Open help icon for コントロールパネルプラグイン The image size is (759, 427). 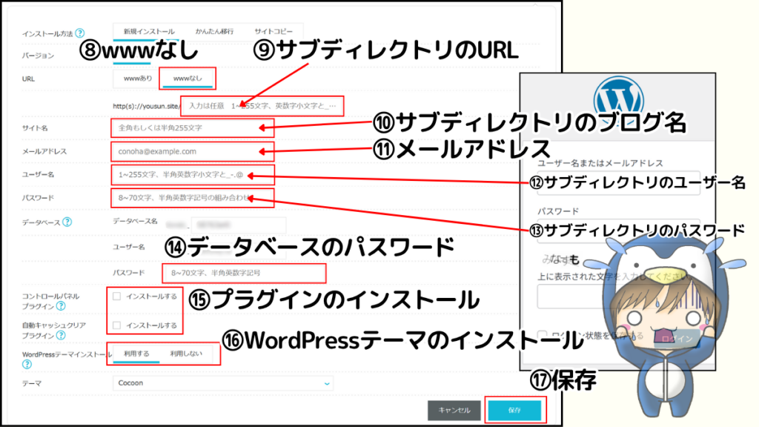pos(61,306)
